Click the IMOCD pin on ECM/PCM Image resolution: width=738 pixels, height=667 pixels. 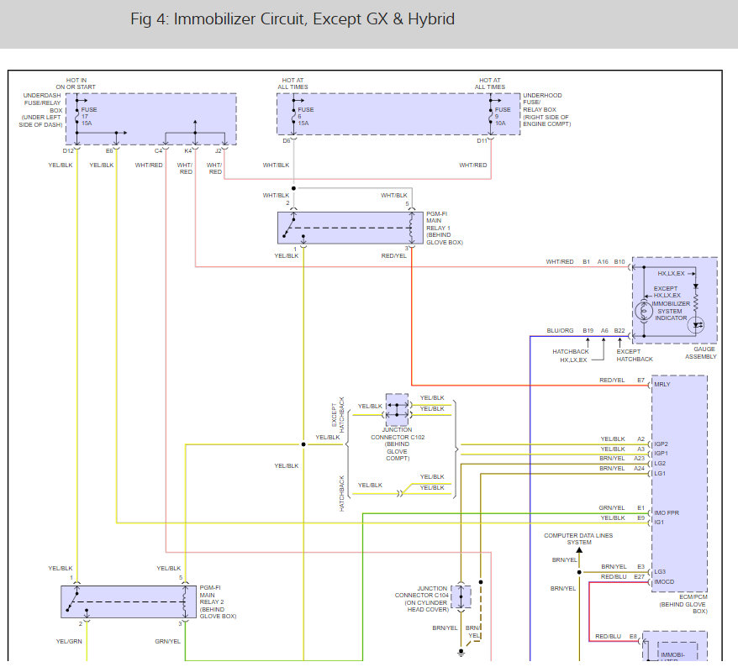tap(665, 581)
